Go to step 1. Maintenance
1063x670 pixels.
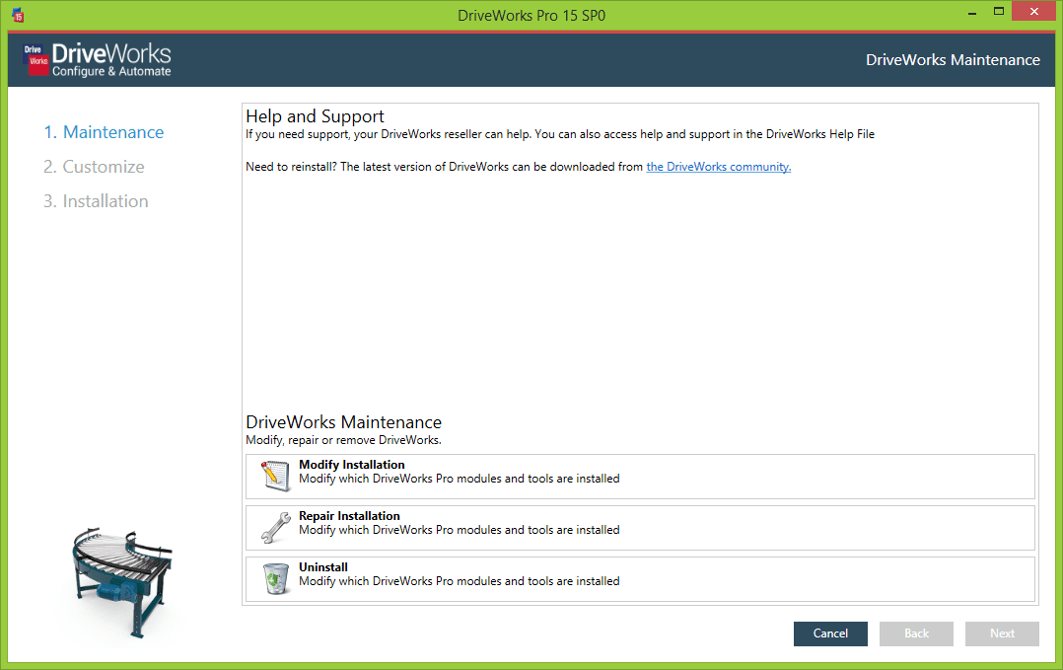coord(104,132)
